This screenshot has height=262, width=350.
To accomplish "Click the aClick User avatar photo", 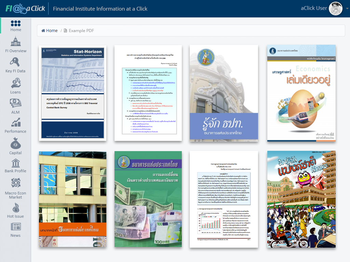I will 336,9.
